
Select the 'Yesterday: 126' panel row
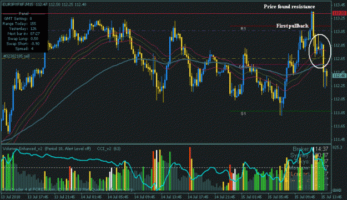[x=23, y=29]
